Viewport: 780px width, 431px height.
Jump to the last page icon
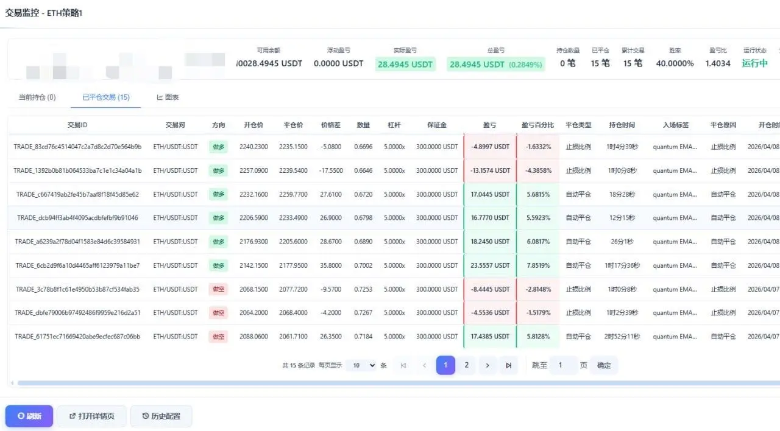508,365
